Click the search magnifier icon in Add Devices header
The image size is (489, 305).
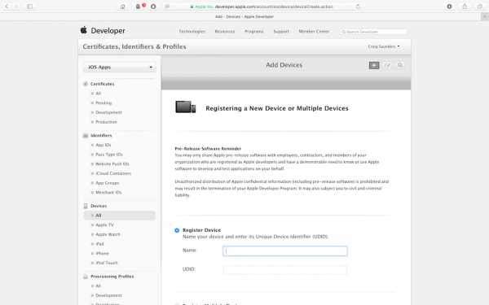tap(400, 65)
